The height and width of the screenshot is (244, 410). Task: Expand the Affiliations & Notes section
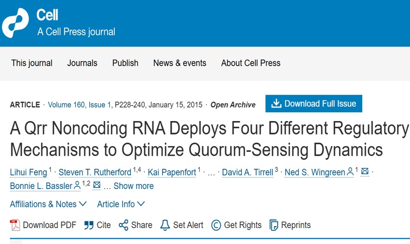pos(48,204)
